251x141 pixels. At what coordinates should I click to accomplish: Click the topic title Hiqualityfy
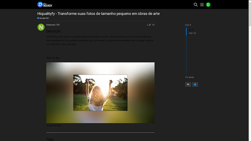tap(99, 13)
